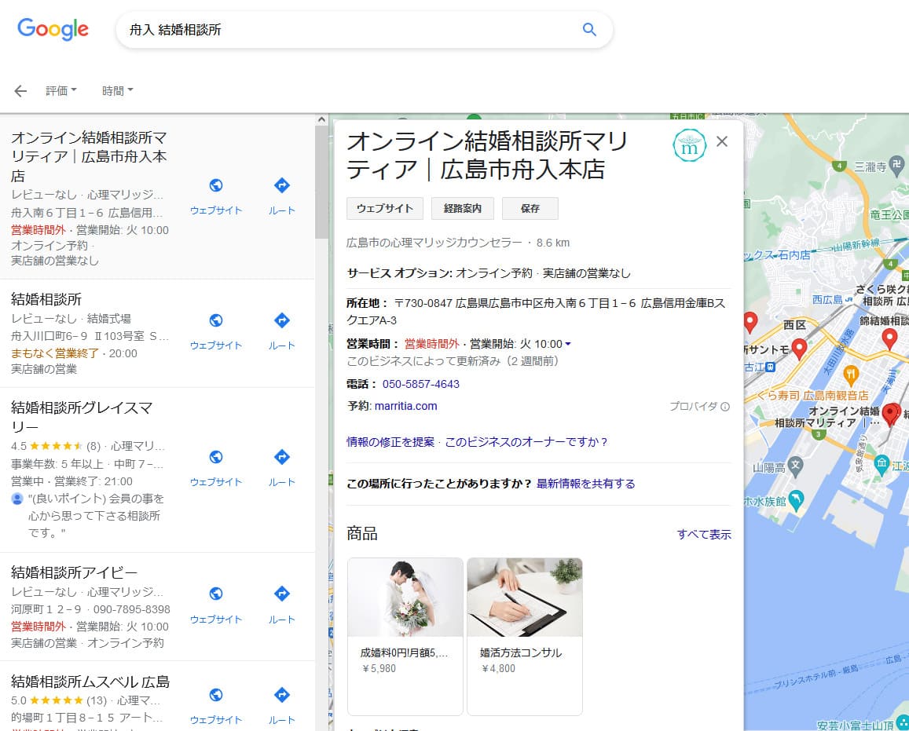Image resolution: width=909 pixels, height=731 pixels.
Task: Click route icon for 結婚相談所 listing
Action: coord(282,320)
